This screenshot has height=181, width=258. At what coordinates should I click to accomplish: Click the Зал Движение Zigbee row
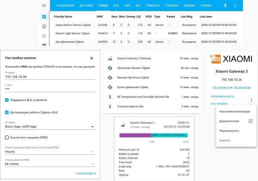[x=146, y=42]
